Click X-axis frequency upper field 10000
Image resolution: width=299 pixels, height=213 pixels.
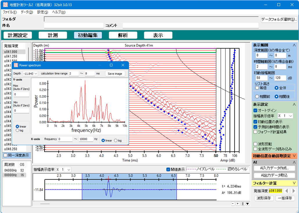pos(86,139)
